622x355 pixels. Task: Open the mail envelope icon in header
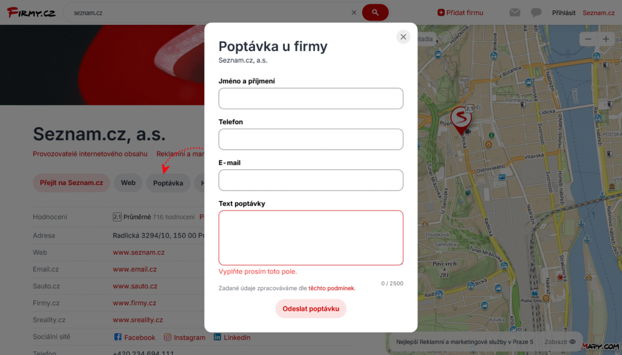coord(514,13)
